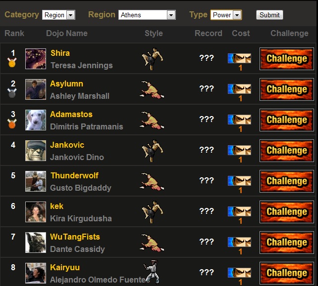Open the Thunderwolf dojo link
The height and width of the screenshot is (286, 318).
click(x=74, y=175)
